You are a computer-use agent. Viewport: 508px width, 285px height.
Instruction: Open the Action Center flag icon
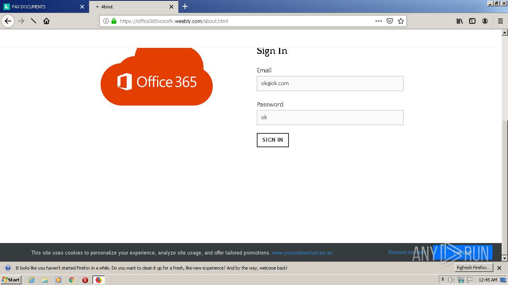pos(470,280)
